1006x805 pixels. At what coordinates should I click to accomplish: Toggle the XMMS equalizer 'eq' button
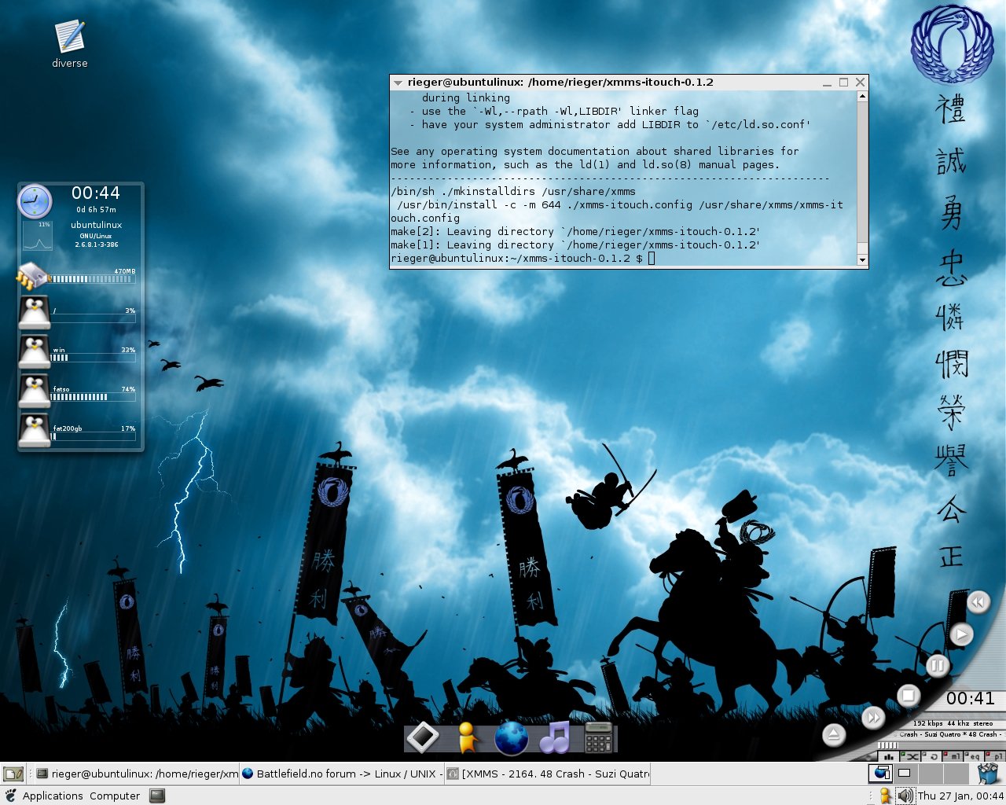click(x=974, y=756)
